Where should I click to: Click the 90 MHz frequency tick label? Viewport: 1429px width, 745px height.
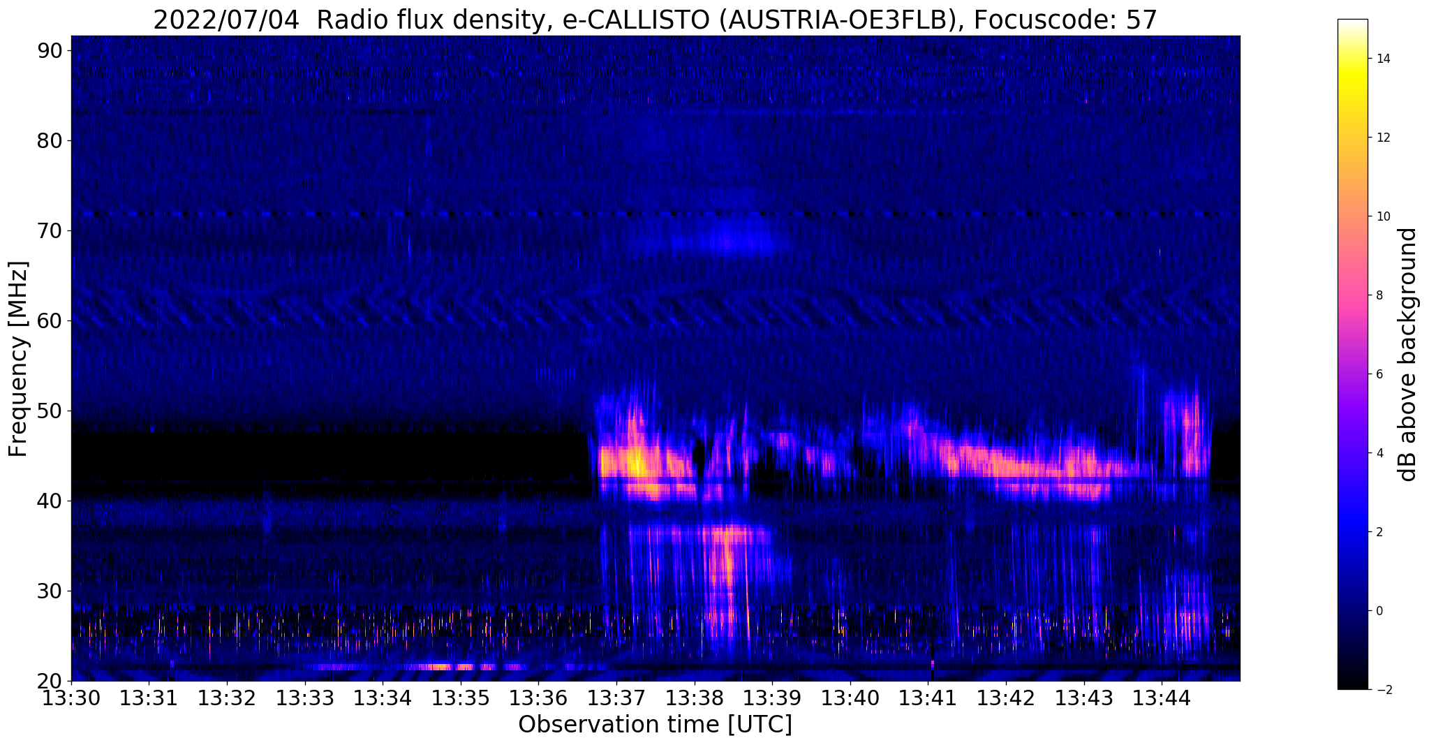tap(49, 50)
